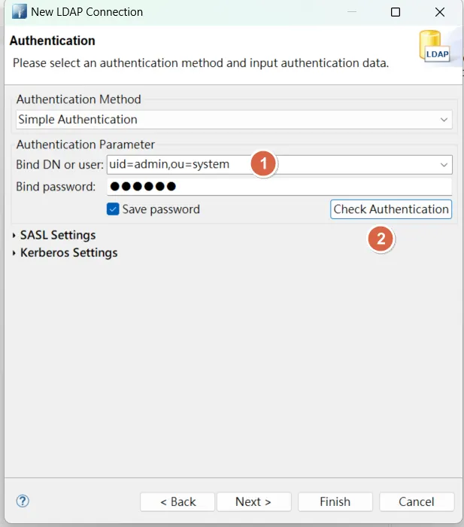This screenshot has width=464, height=527.
Task: Expand the SASL Settings section
Action: tap(16, 236)
